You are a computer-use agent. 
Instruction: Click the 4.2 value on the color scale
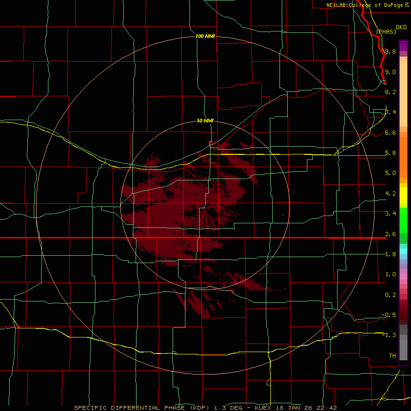(390, 194)
